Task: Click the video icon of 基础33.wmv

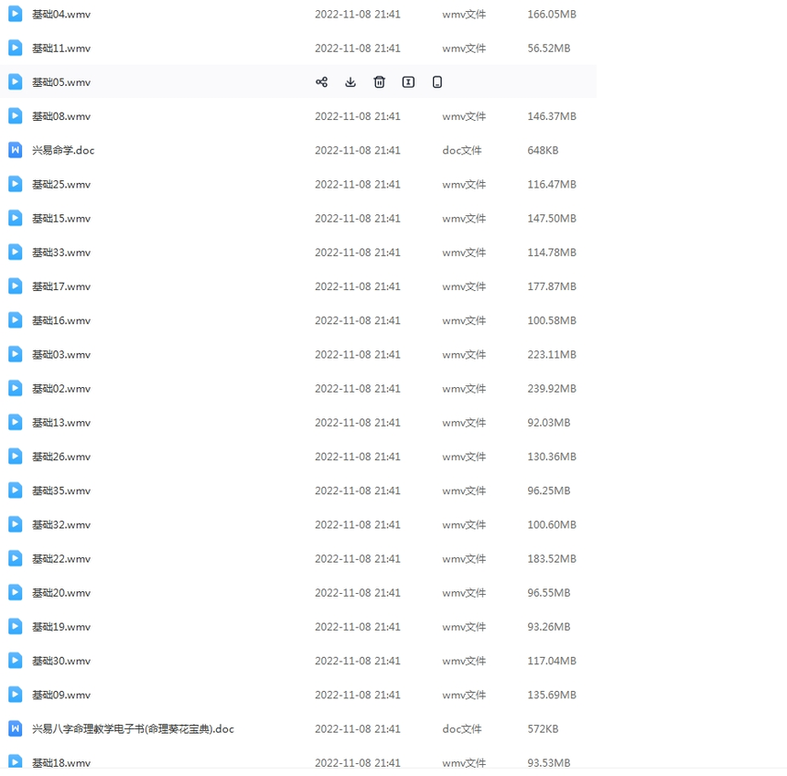Action: click(15, 252)
